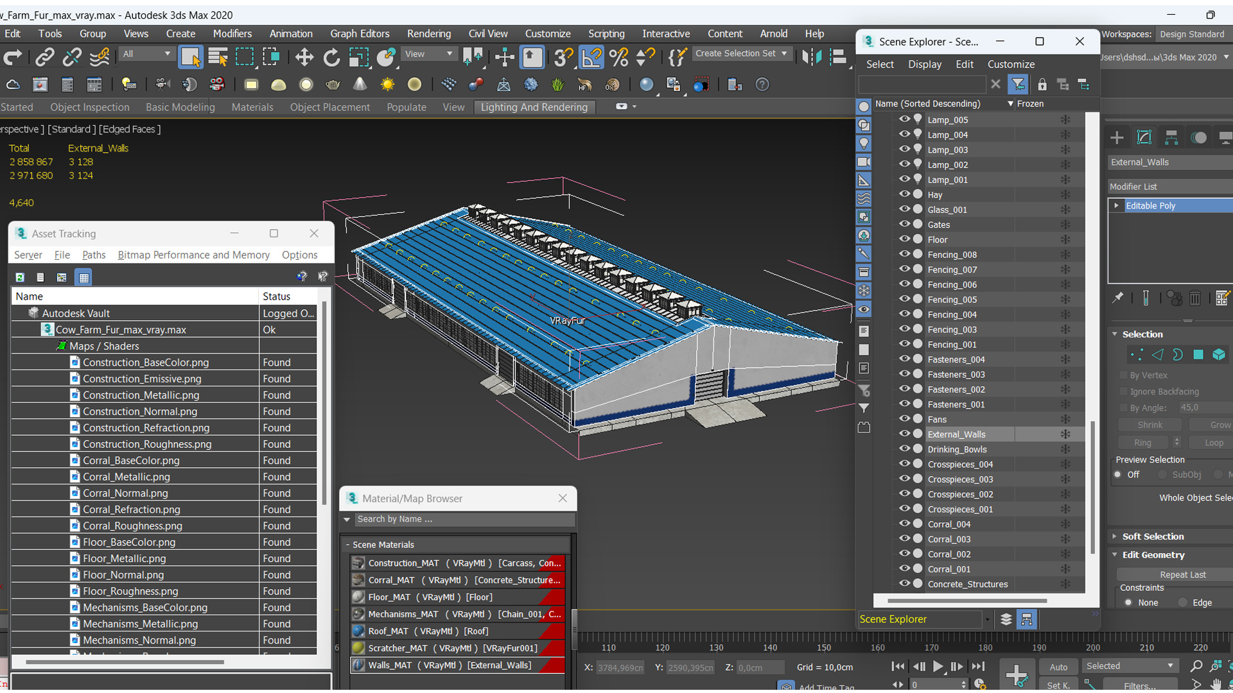
Task: Select the Scale tool icon
Action: point(359,58)
